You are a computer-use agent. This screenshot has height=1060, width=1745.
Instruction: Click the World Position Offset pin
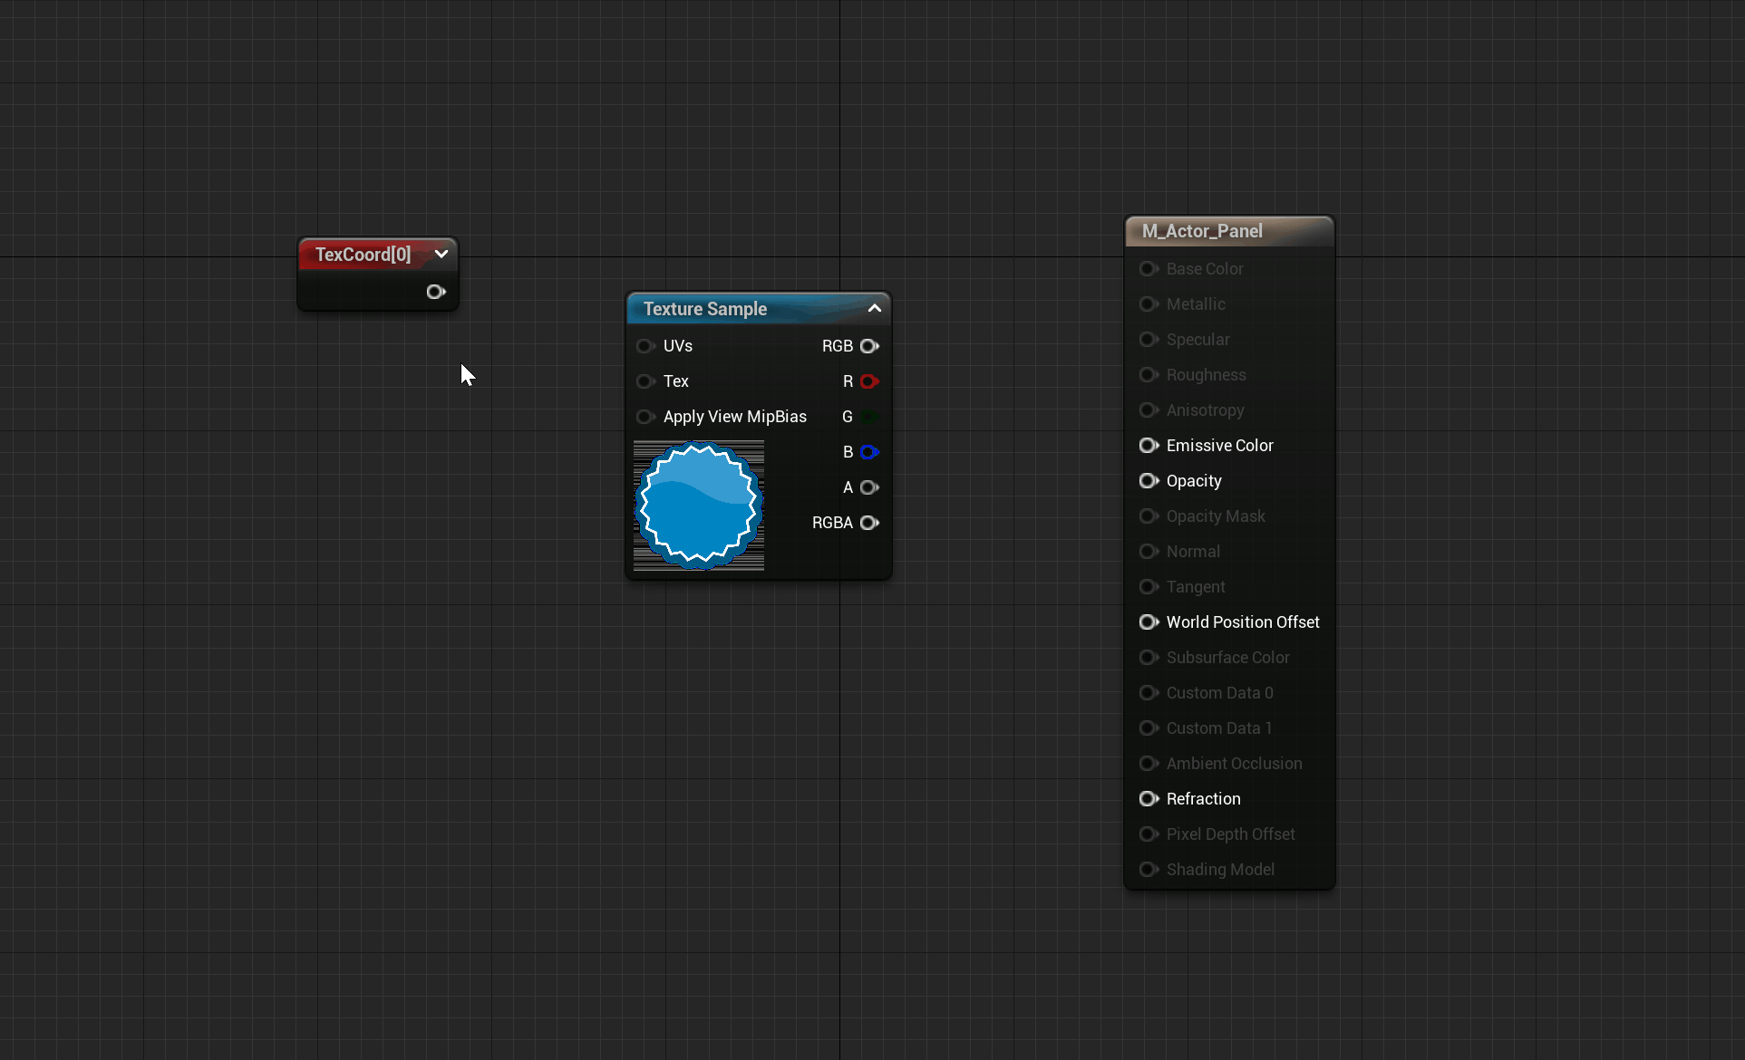pos(1149,622)
